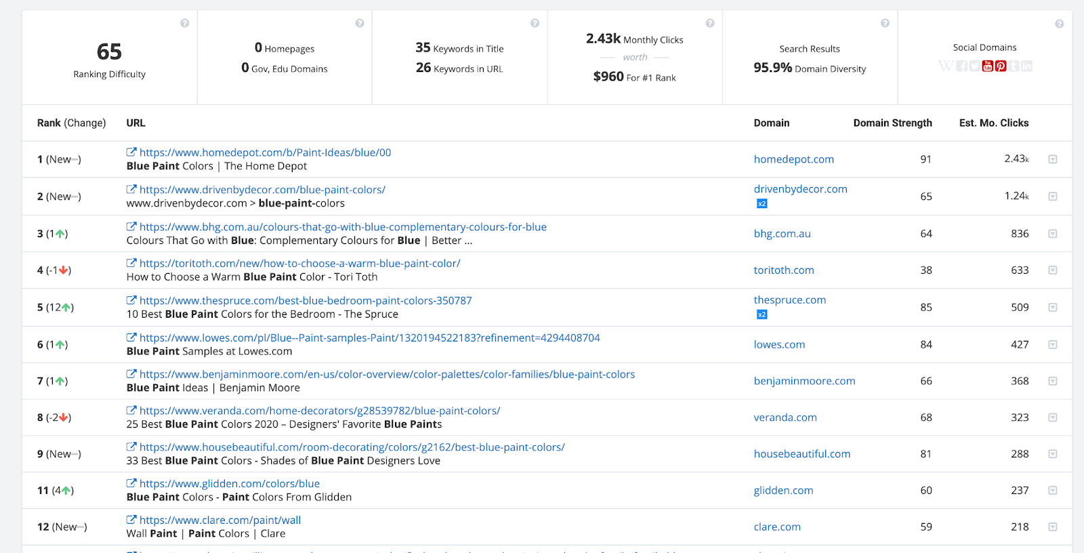The width and height of the screenshot is (1084, 553).
Task: Click homedepot.com in the Domain column
Action: pos(794,159)
